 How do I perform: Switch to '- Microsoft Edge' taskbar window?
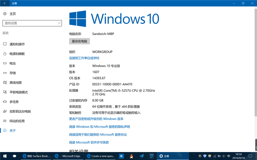(x=68, y=156)
